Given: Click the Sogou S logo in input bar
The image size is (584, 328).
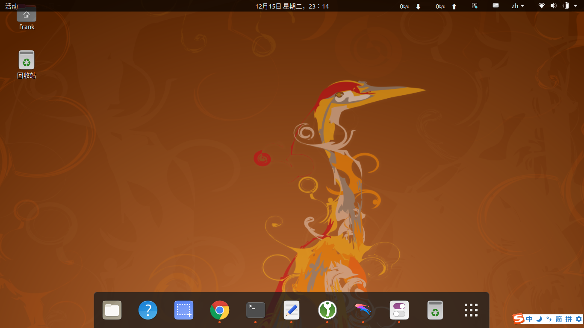Looking at the screenshot, I should (x=519, y=319).
